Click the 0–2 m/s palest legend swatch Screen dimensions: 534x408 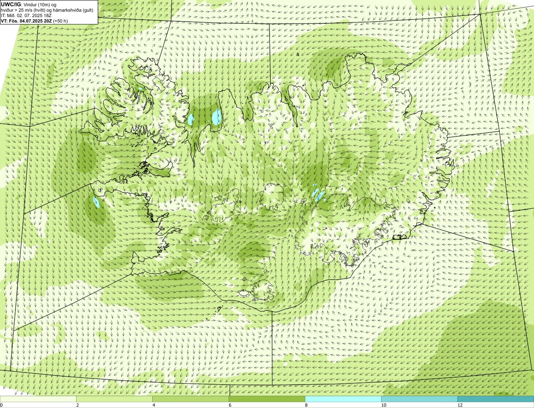click(38, 399)
